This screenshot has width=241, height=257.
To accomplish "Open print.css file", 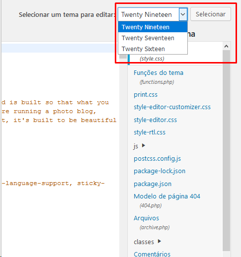I will coord(146,95).
